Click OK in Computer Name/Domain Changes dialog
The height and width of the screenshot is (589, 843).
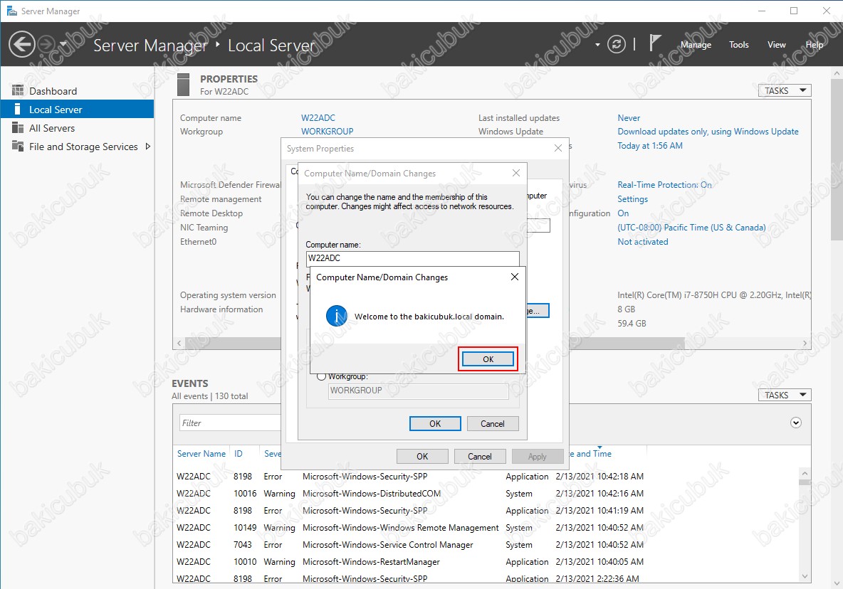[435, 424]
